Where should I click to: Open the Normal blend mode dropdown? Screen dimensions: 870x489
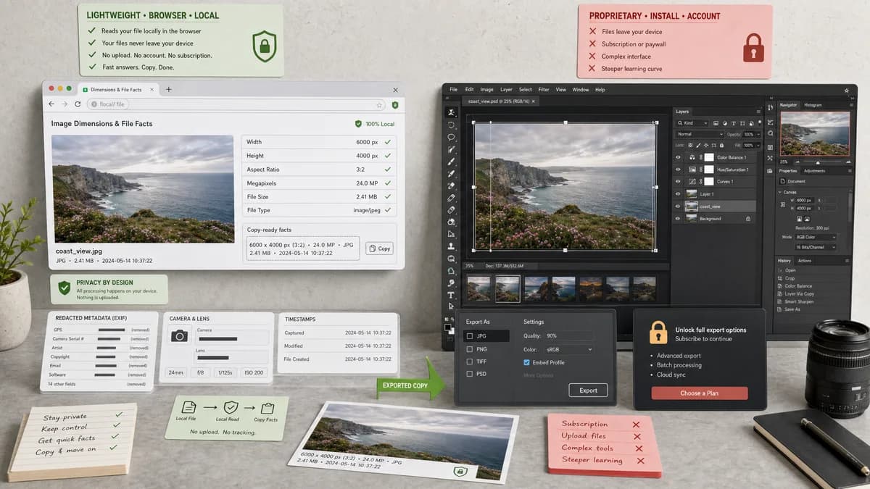pos(700,134)
